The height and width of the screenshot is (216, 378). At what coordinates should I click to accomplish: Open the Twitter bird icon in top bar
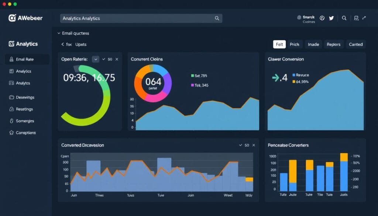pyautogui.click(x=331, y=18)
